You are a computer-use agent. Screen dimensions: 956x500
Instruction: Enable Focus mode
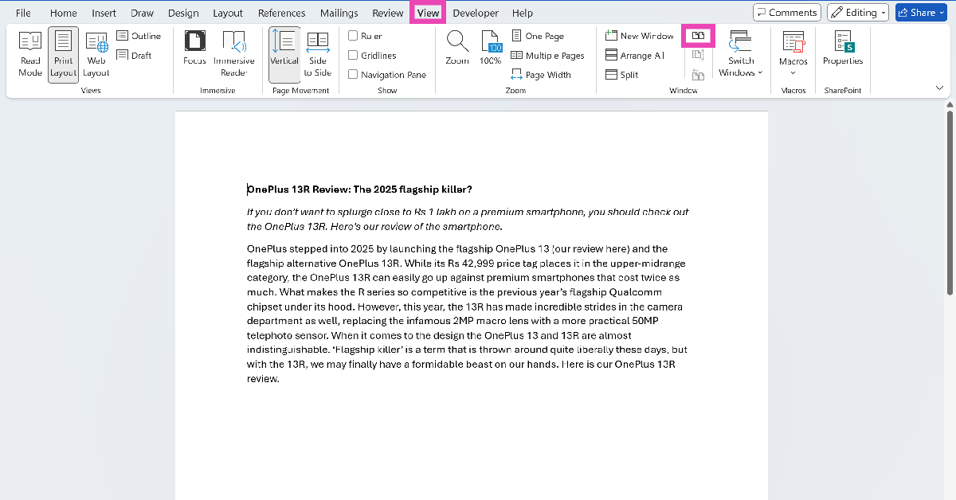click(x=194, y=49)
